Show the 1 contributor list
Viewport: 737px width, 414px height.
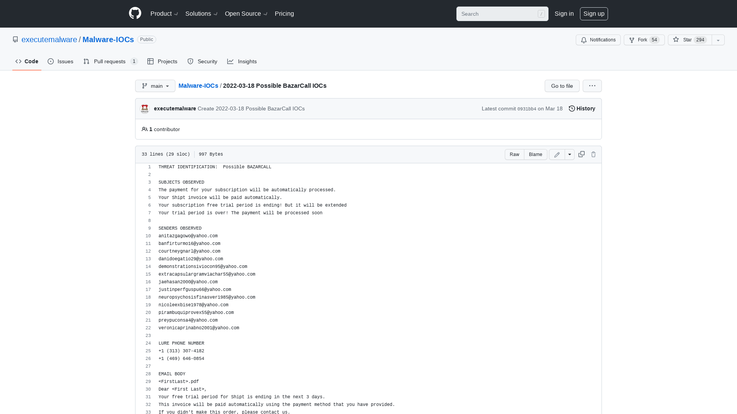pyautogui.click(x=161, y=129)
